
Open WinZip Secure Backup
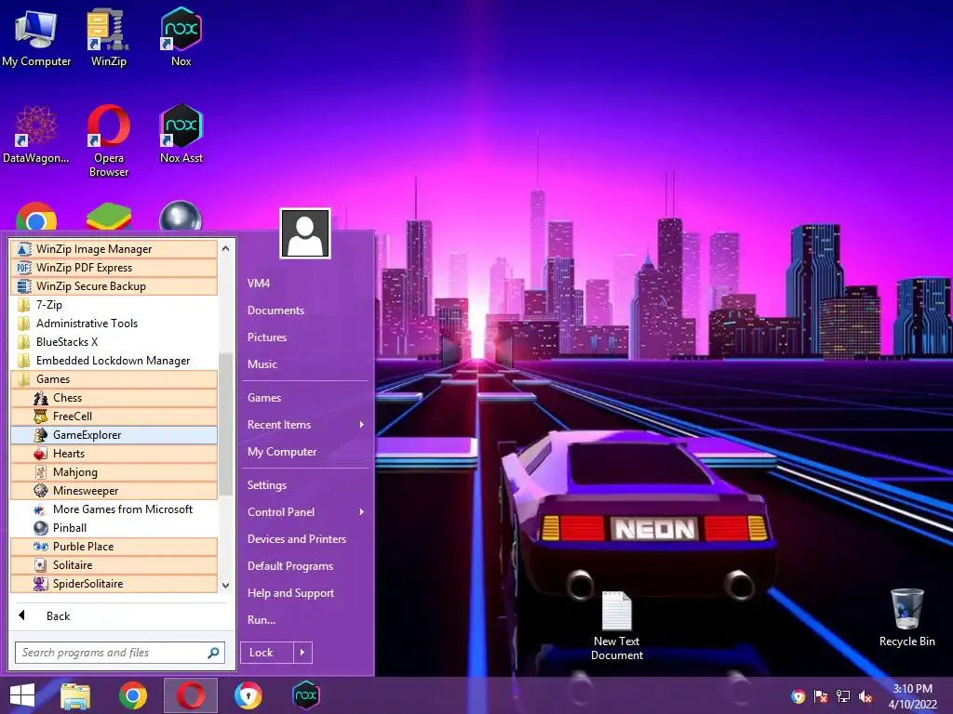(114, 286)
